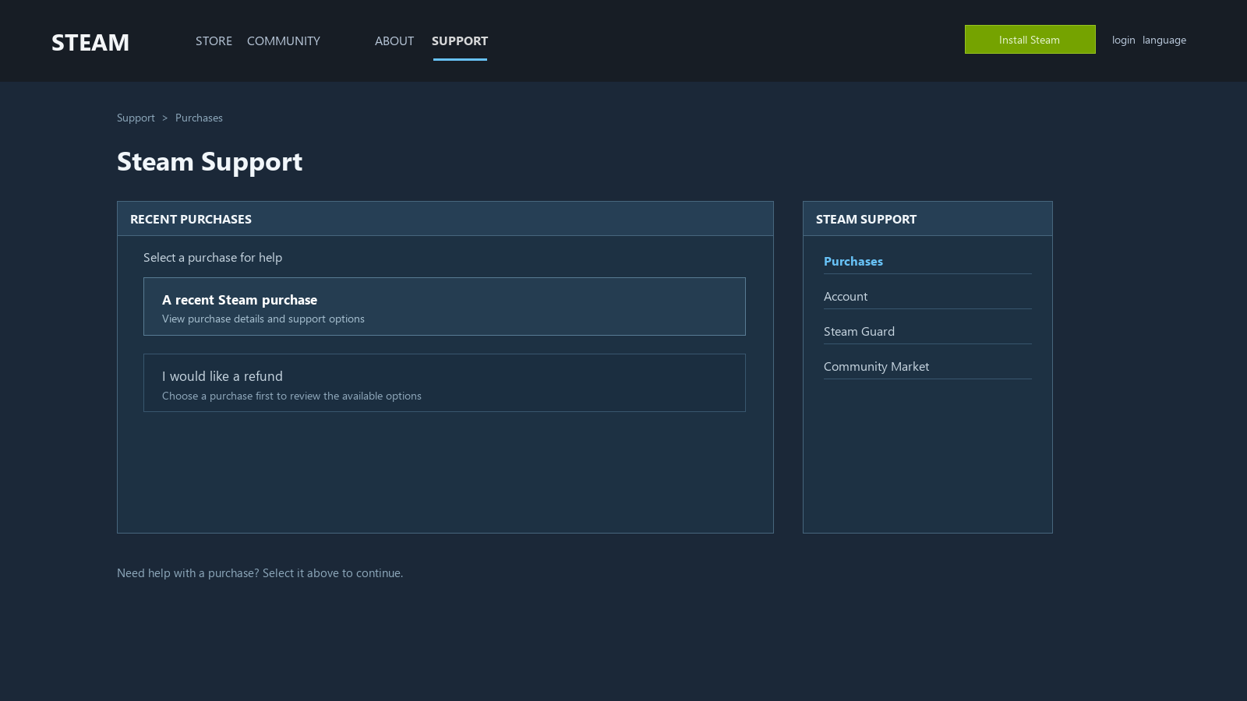Click the STEAM SUPPORT sidebar header

tap(927, 219)
